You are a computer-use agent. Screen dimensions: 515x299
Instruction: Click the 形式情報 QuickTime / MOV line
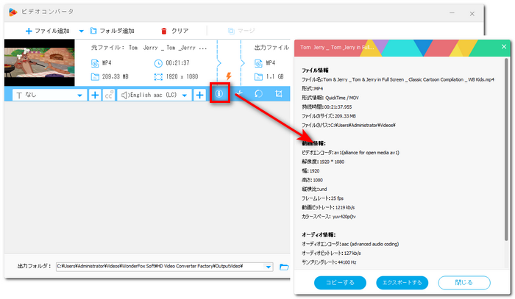[330, 98]
